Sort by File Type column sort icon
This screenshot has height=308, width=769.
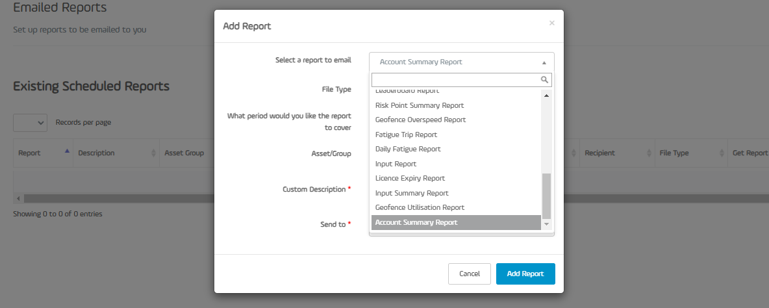pyautogui.click(x=722, y=153)
